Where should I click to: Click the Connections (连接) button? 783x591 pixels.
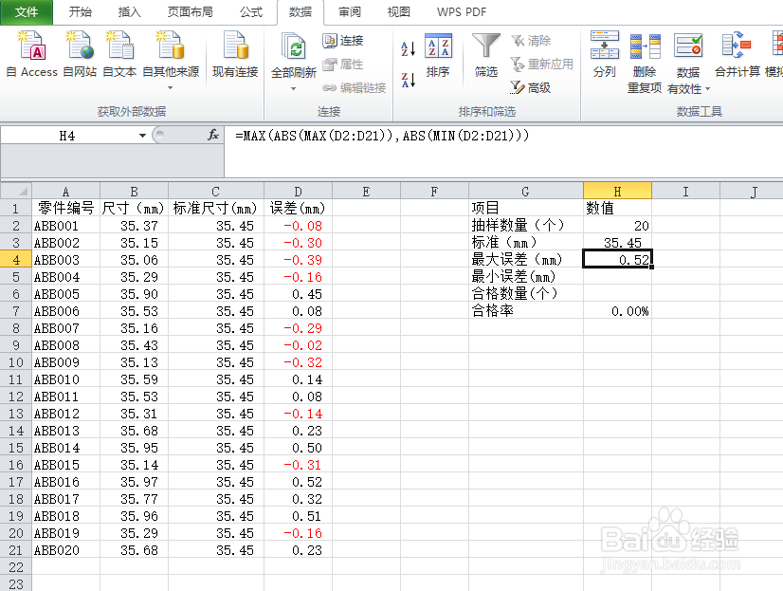click(x=343, y=41)
